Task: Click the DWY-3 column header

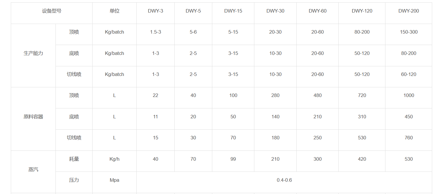Action: pyautogui.click(x=155, y=11)
